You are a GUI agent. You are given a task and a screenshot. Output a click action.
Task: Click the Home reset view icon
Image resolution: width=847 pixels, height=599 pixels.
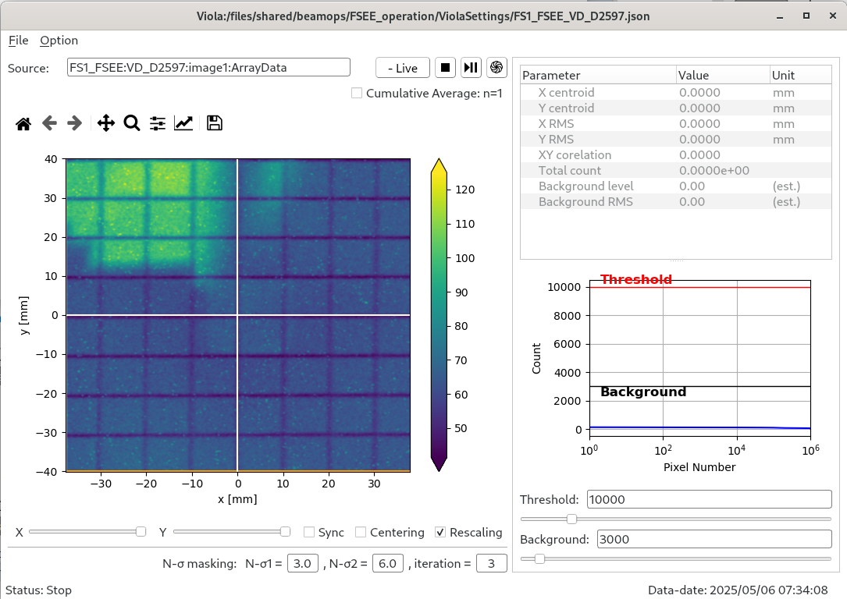23,123
